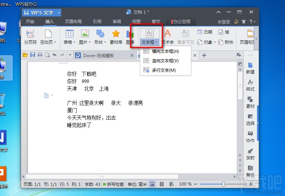Open the 素材库 material library
This screenshot has height=196, width=285.
pos(116,37)
